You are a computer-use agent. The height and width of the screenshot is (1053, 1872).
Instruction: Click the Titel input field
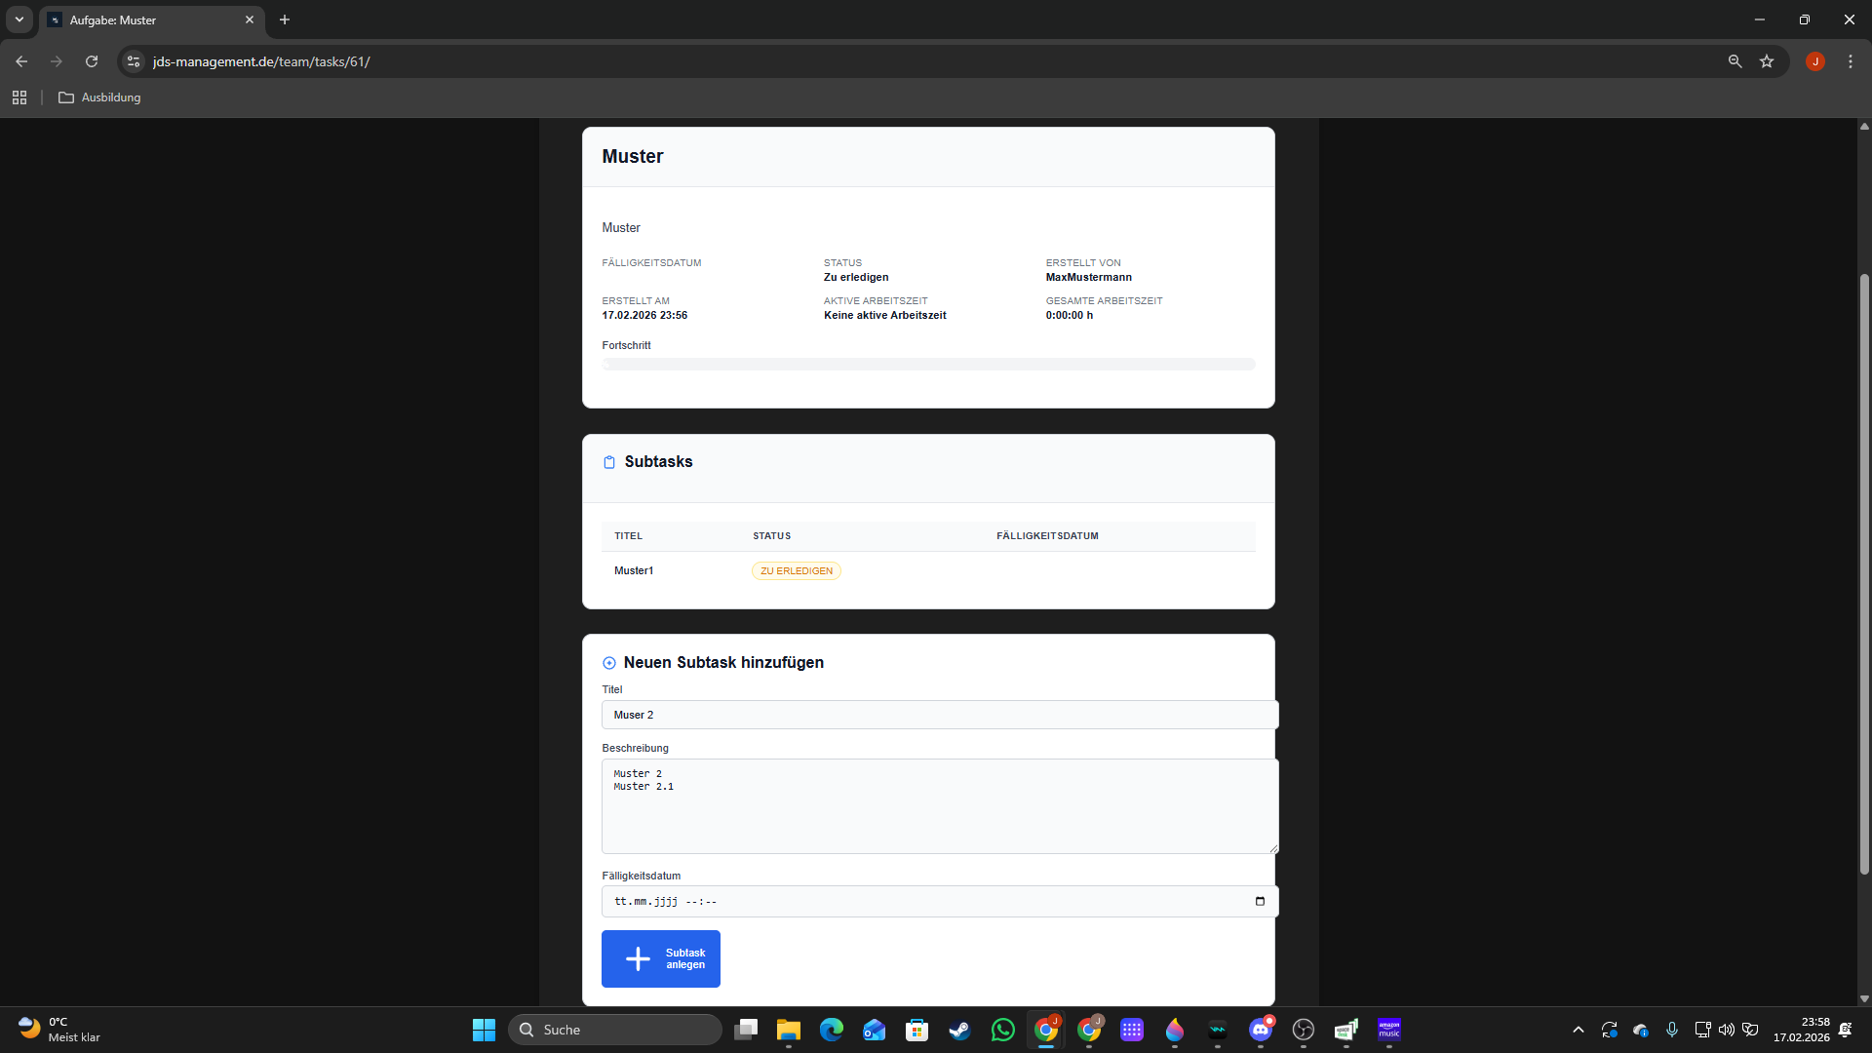point(939,715)
